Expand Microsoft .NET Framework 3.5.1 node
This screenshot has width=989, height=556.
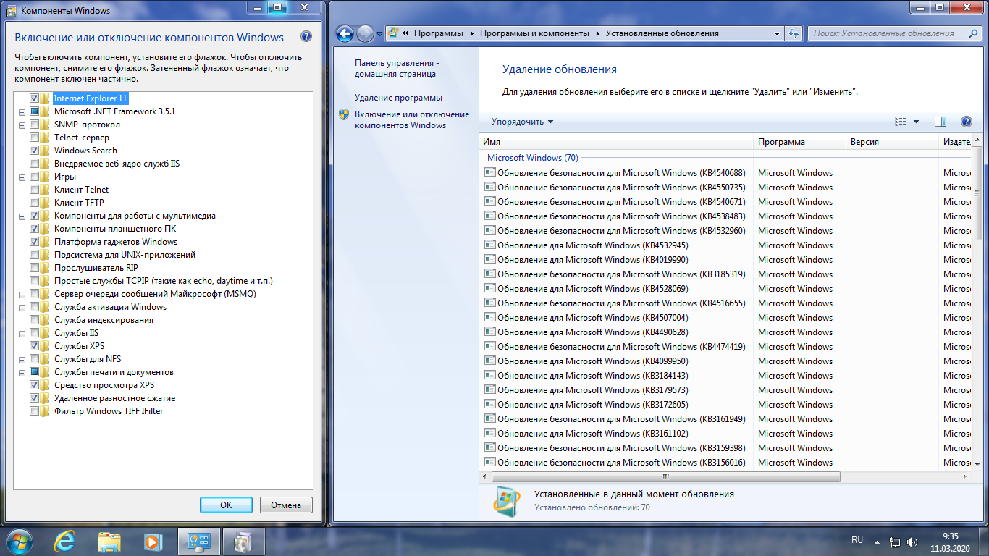[x=22, y=112]
